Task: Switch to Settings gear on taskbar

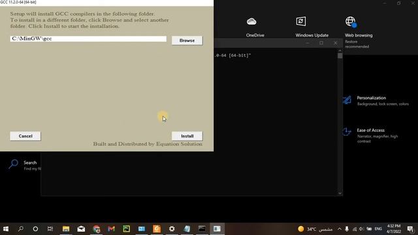Action: click(x=172, y=229)
